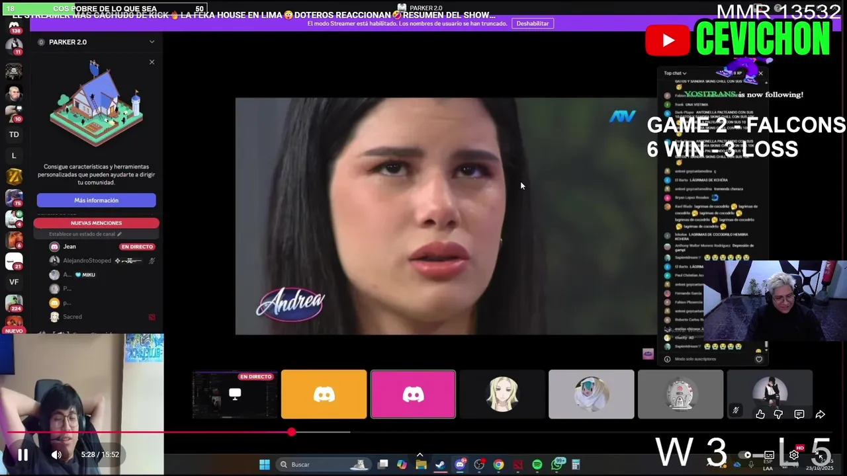The height and width of the screenshot is (476, 847).
Task: Close the community features promo card
Action: [152, 62]
